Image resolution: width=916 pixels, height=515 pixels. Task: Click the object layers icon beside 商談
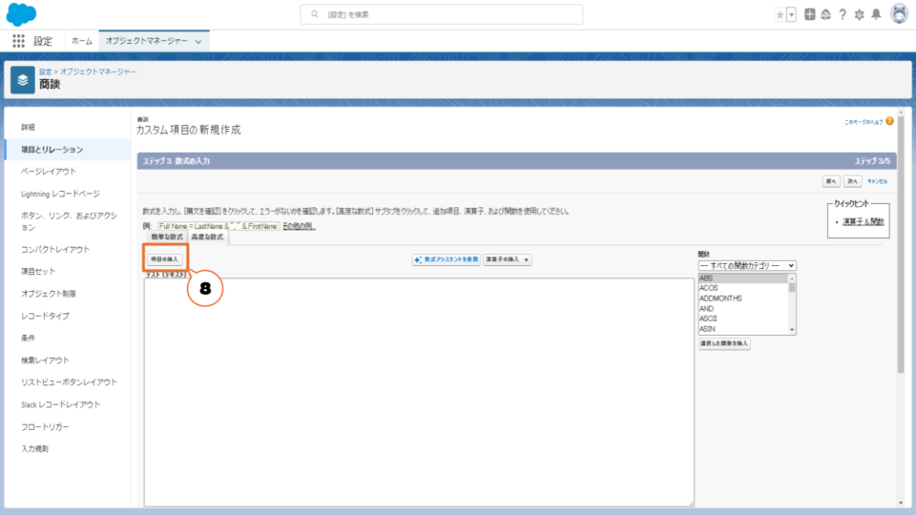[23, 80]
